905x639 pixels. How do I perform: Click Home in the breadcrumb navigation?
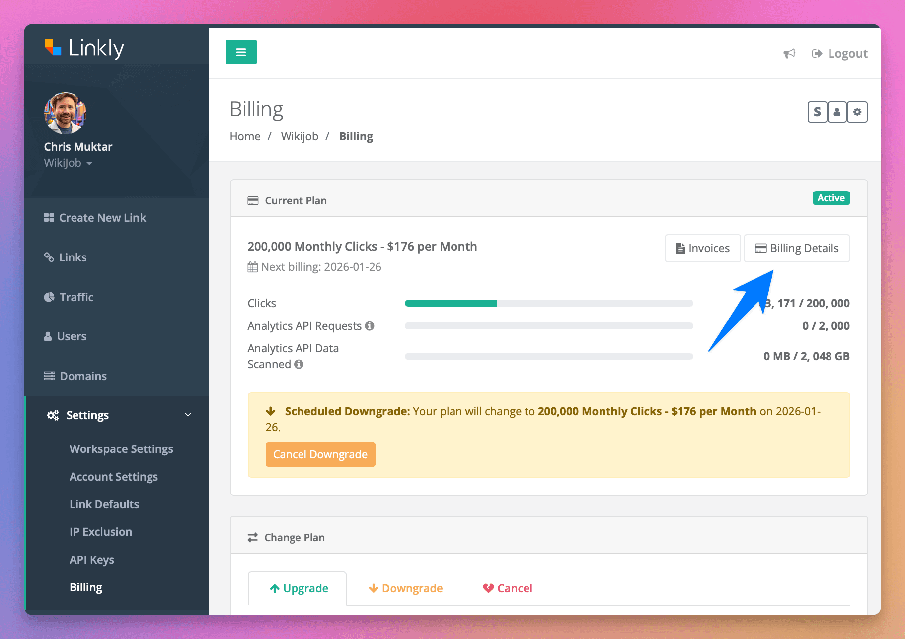click(245, 136)
